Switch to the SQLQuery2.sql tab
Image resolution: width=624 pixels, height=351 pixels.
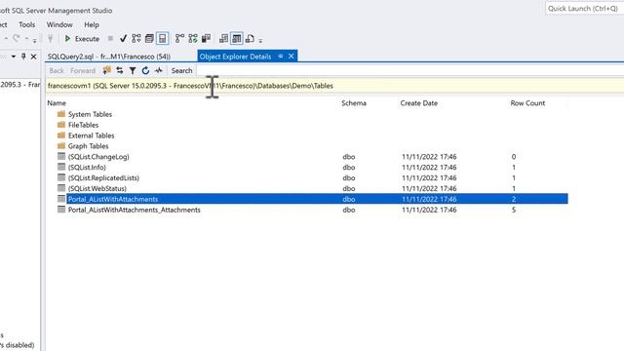(109, 57)
